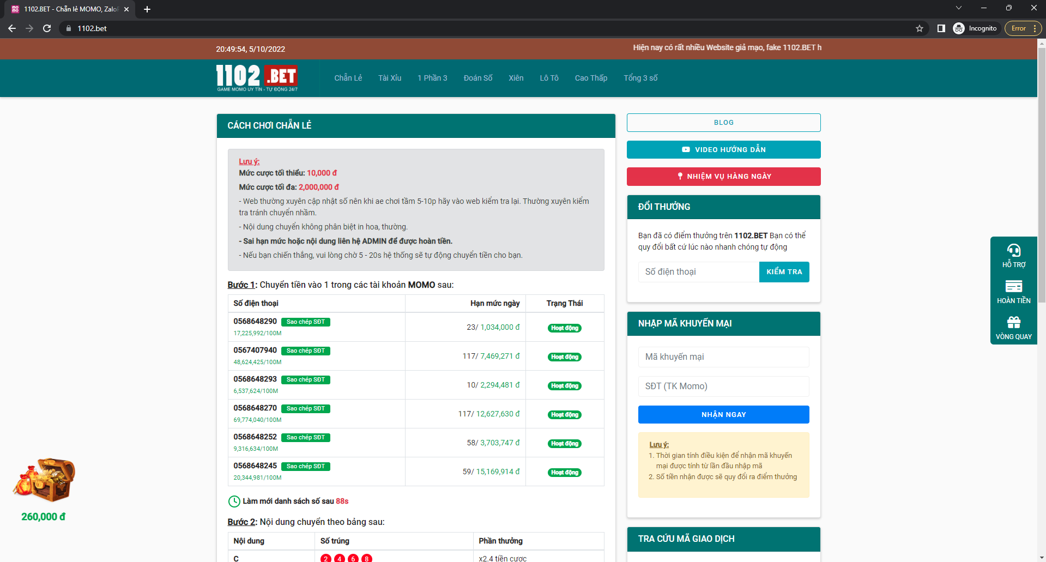Click the date and time 20:49:54, 5/10/2022
This screenshot has height=562, width=1046.
point(250,49)
